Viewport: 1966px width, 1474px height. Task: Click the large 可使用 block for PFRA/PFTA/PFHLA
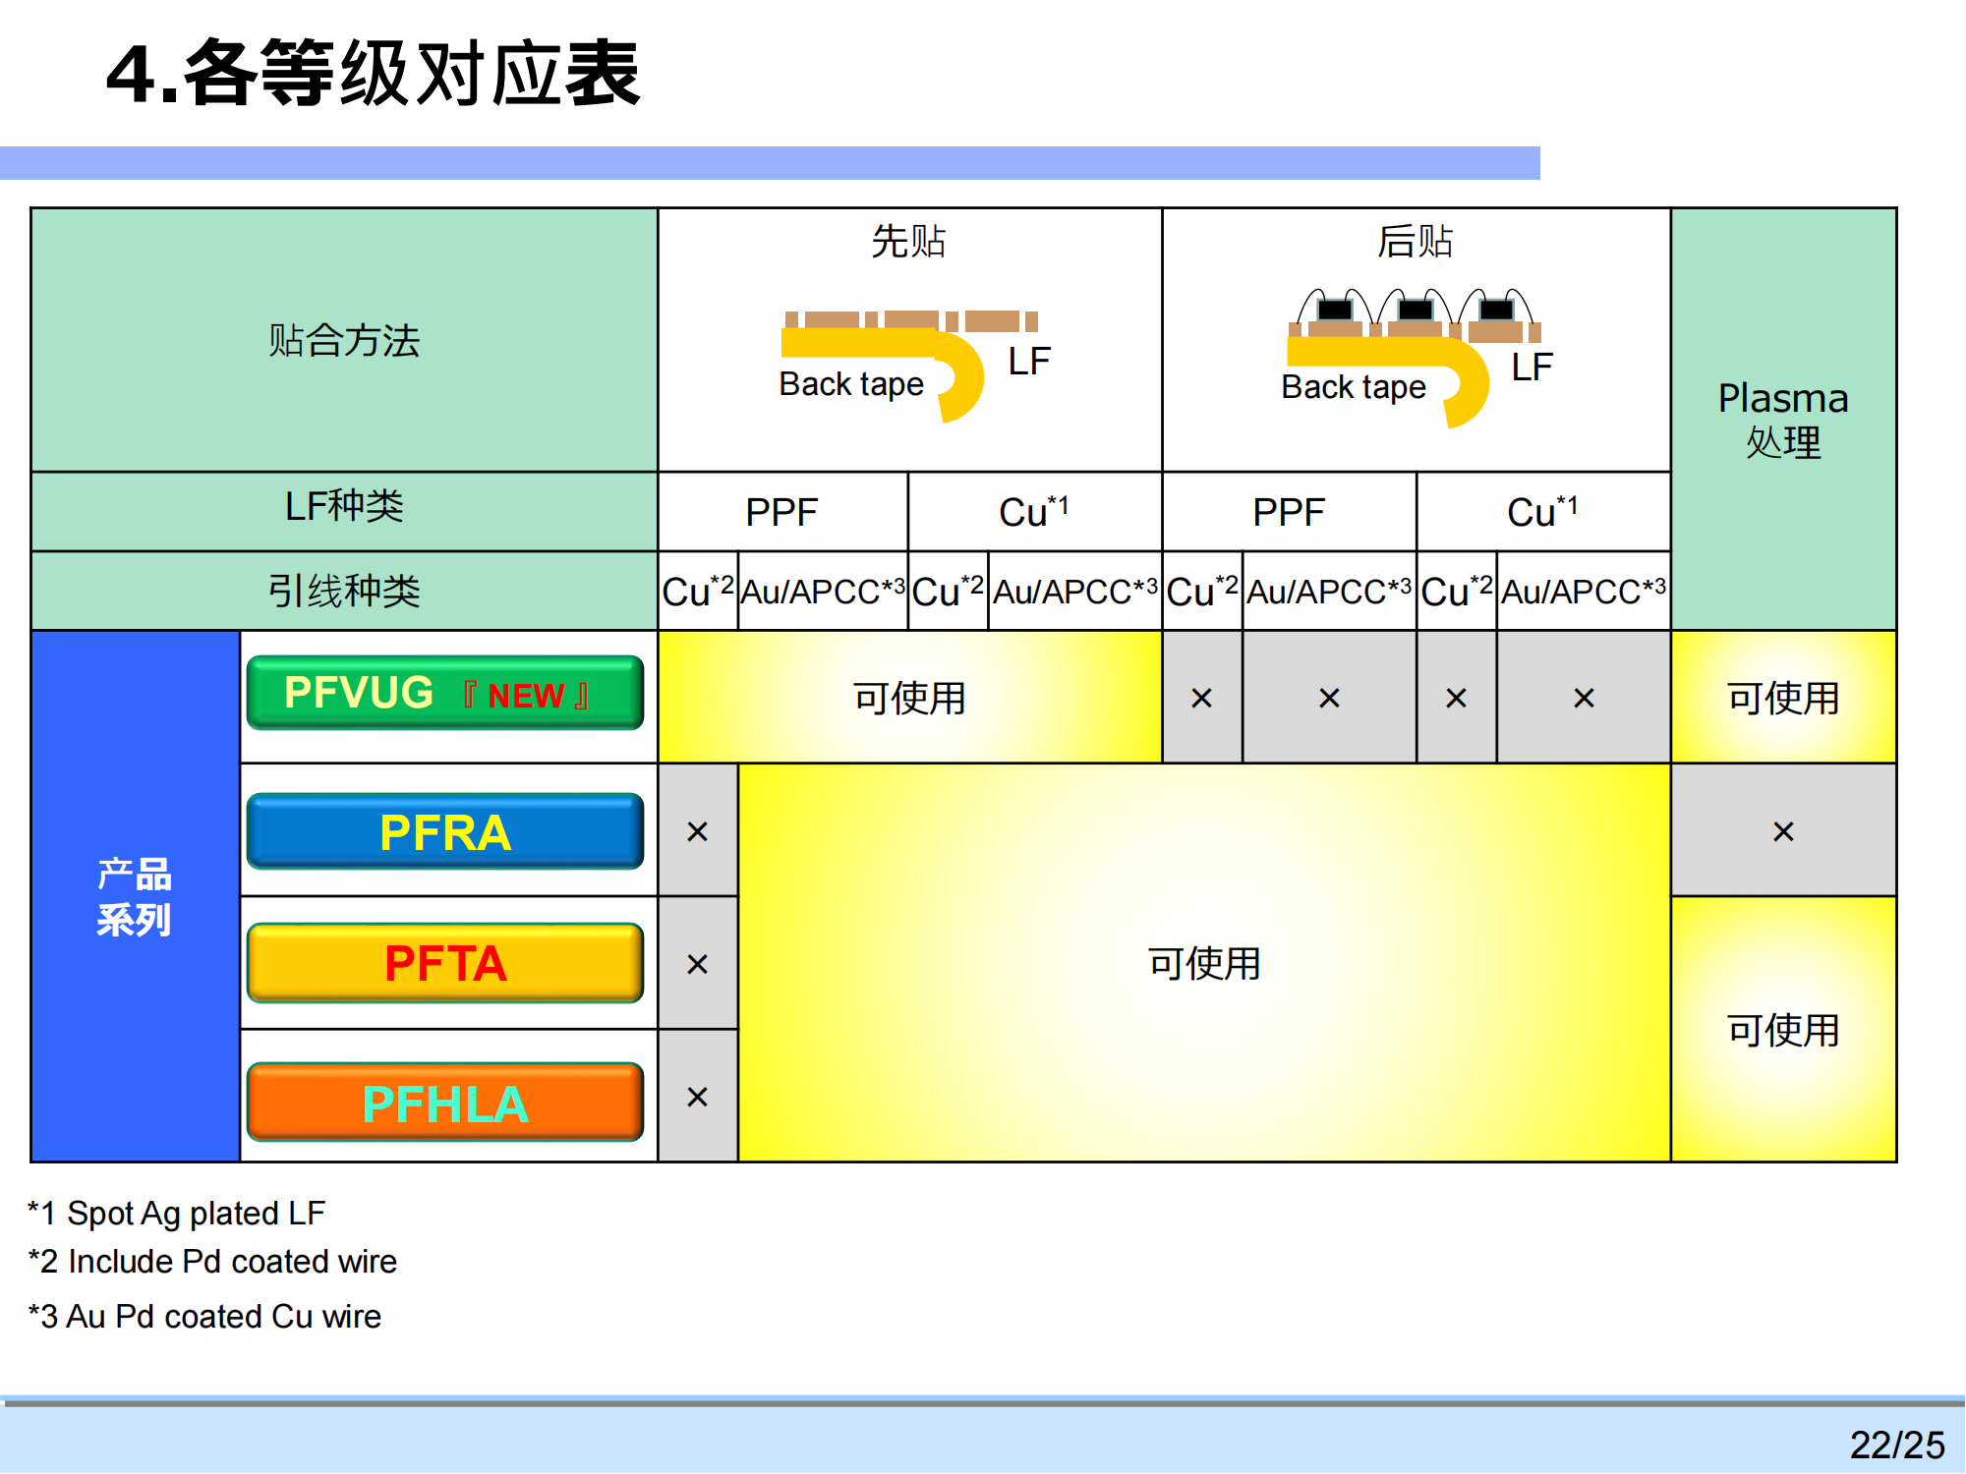point(1204,963)
